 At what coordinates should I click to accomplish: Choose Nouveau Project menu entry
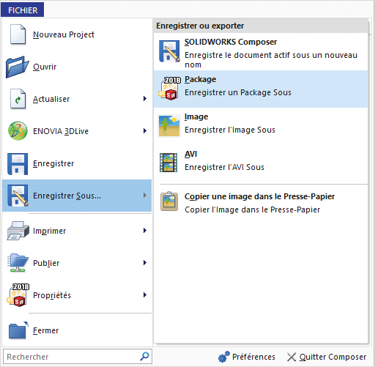[77, 34]
